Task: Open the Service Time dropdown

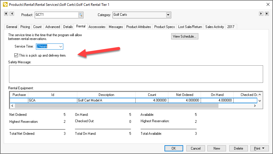Action: pos(60,46)
